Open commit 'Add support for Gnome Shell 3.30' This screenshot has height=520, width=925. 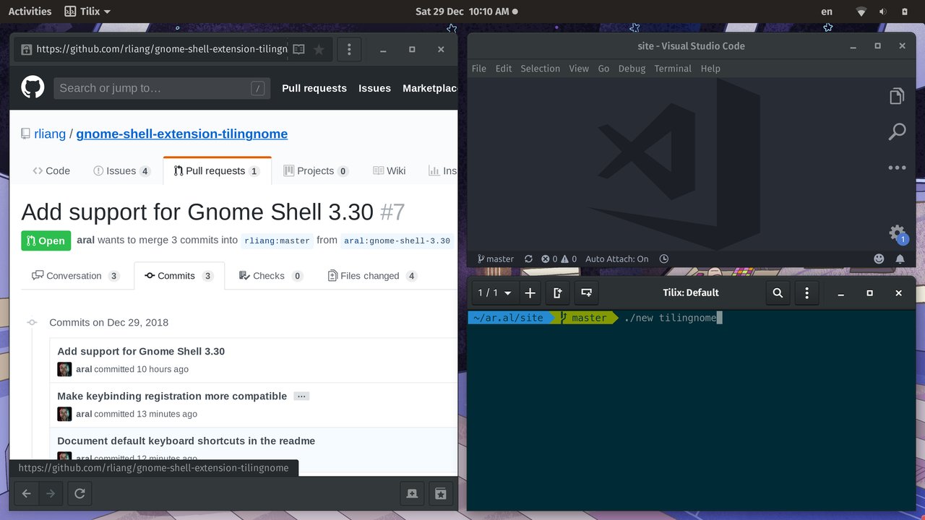pos(141,352)
